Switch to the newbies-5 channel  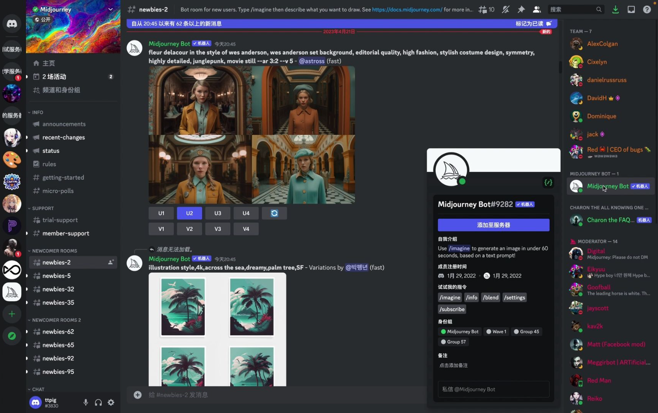(x=73, y=276)
